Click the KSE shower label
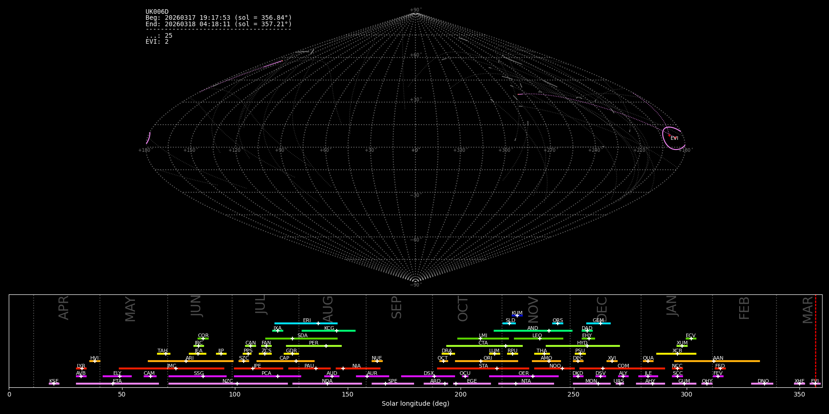This screenshot has height=414, width=829. click(54, 381)
